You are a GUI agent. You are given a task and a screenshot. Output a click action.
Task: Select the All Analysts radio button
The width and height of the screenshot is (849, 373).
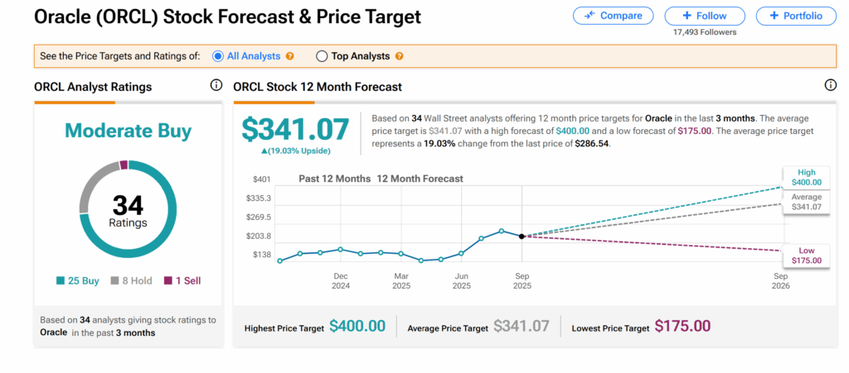tap(218, 56)
